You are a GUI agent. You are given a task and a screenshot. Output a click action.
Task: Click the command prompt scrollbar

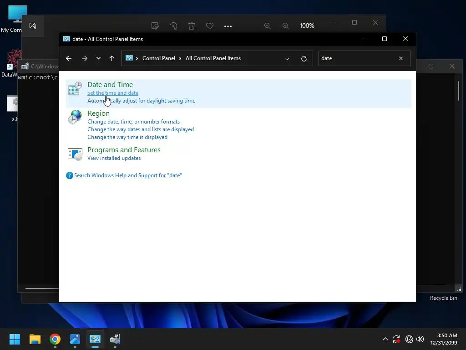[459, 91]
